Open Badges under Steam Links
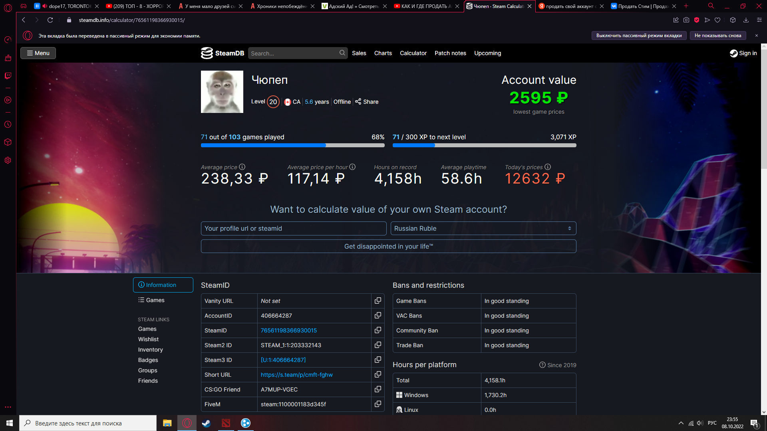 [x=148, y=360]
